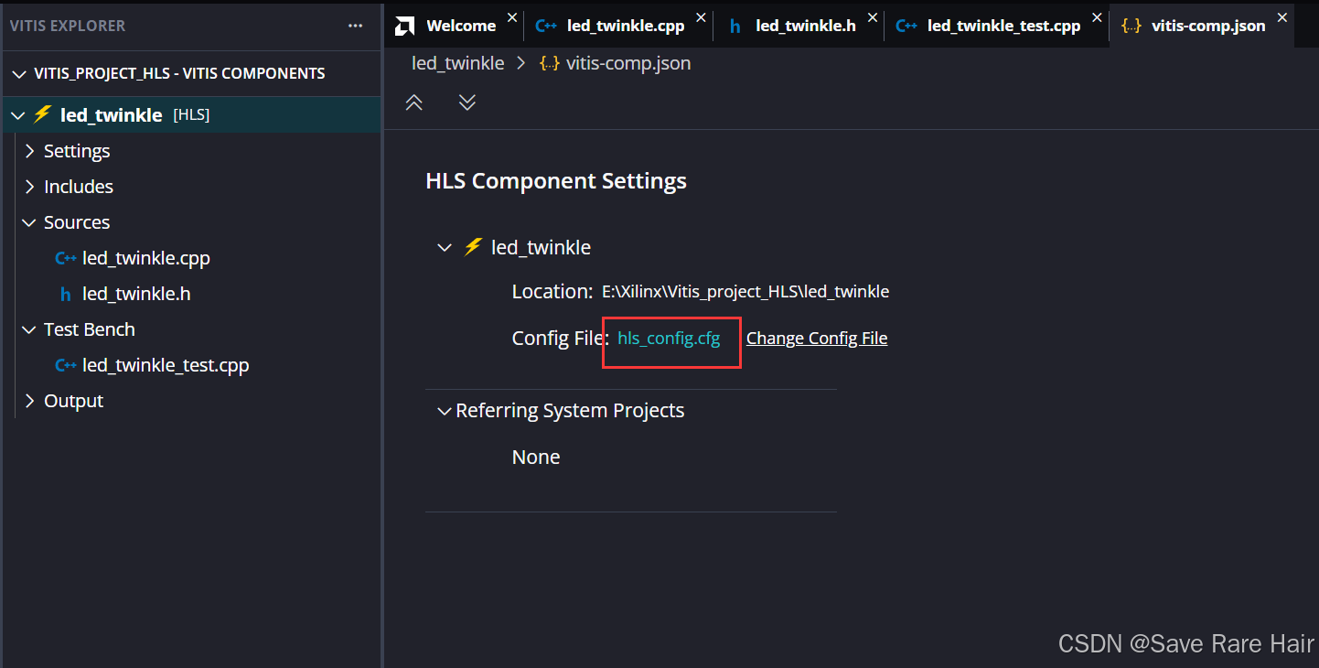Screen dimensions: 1319x668
Task: Collapse the Test Bench tree node
Action: pyautogui.click(x=30, y=329)
